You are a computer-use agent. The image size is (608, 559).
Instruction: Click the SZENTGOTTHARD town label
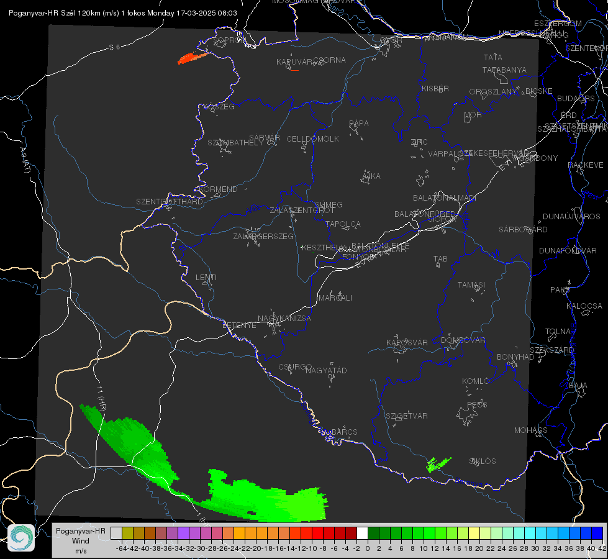[170, 202]
